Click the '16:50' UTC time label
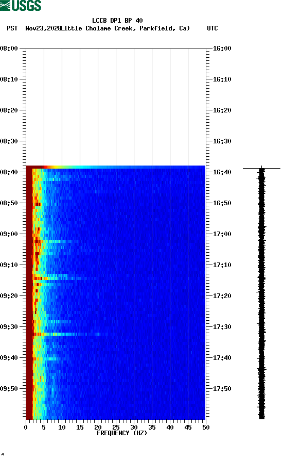Screen dimensions: 284x460 (x=222, y=203)
